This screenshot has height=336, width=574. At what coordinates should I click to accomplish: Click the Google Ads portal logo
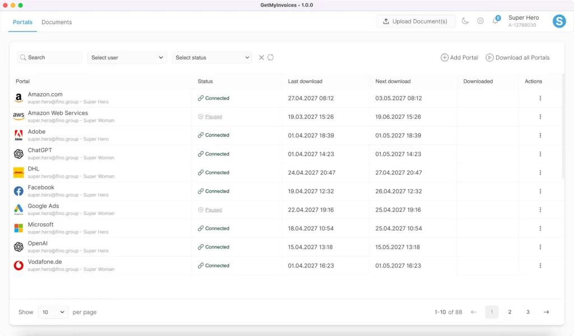tap(18, 210)
